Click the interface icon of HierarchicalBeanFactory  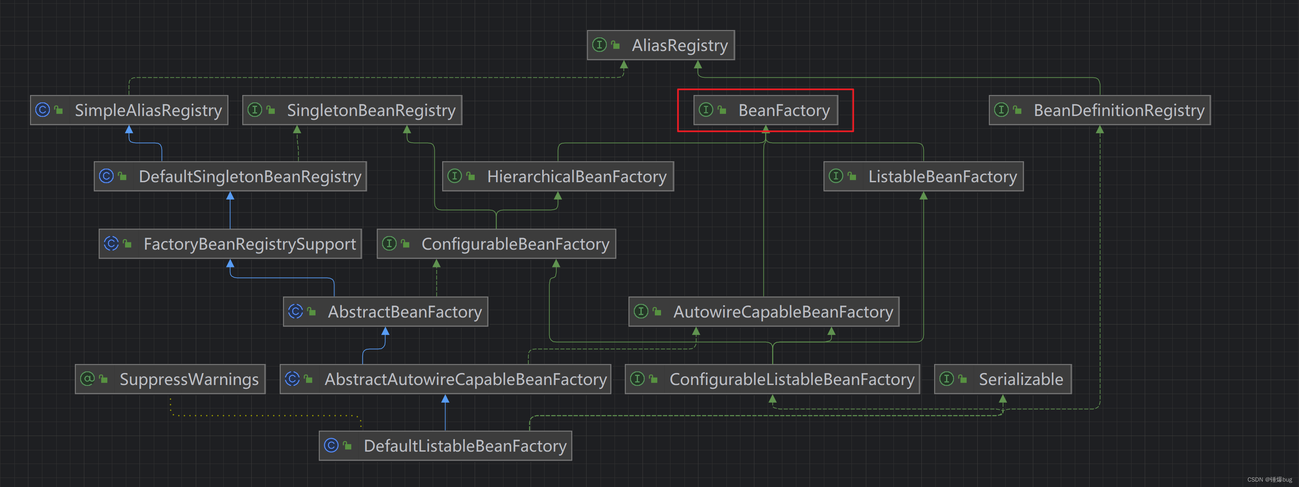click(x=455, y=176)
